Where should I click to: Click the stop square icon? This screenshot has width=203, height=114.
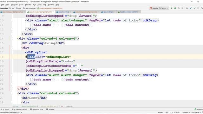point(182,8)
